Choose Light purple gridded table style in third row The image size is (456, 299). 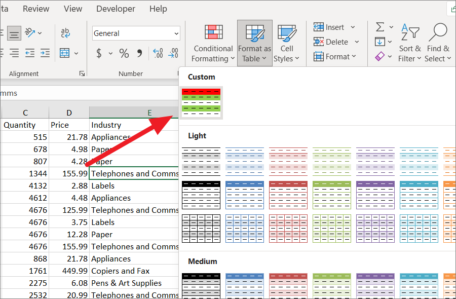point(375,229)
